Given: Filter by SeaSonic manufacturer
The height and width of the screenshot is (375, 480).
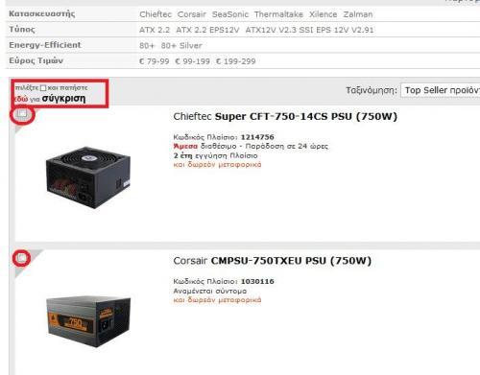Looking at the screenshot, I should pos(230,14).
